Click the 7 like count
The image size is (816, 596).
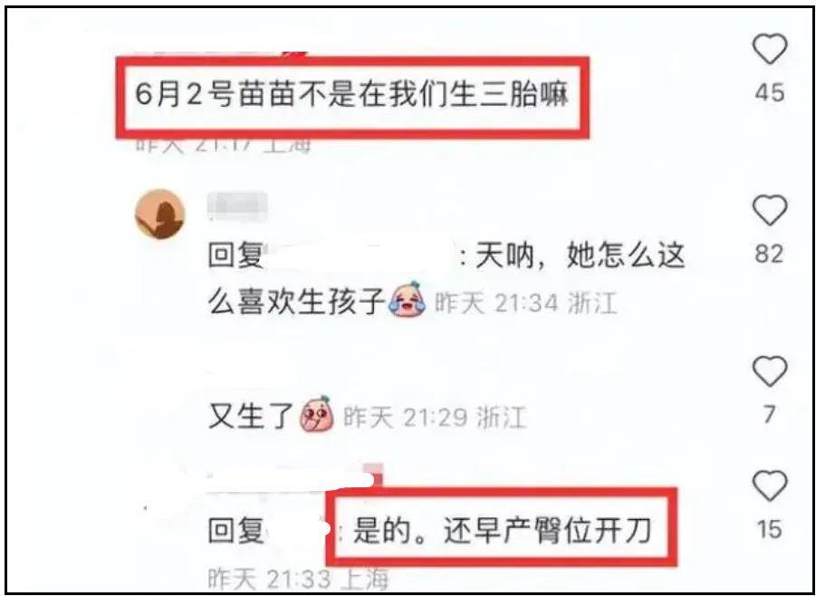[769, 415]
